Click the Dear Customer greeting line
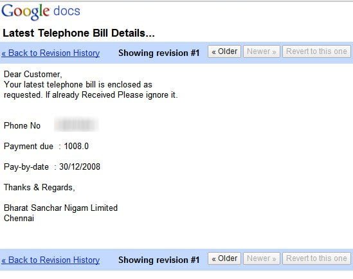The image size is (353, 279). pos(33,74)
